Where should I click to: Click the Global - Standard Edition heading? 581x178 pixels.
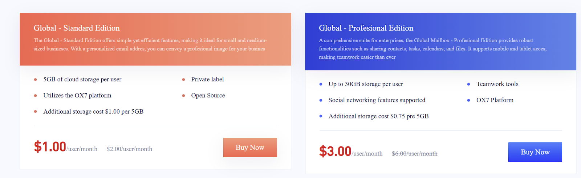coord(77,28)
